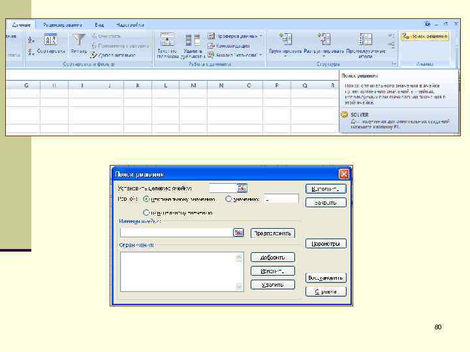
Task: Click the Группировать icon
Action: [x=285, y=39]
